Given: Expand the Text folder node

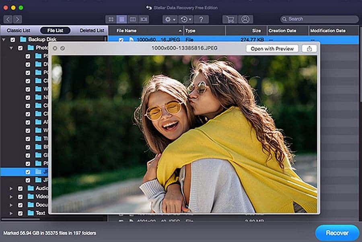Looking at the screenshot, I should pos(11,213).
